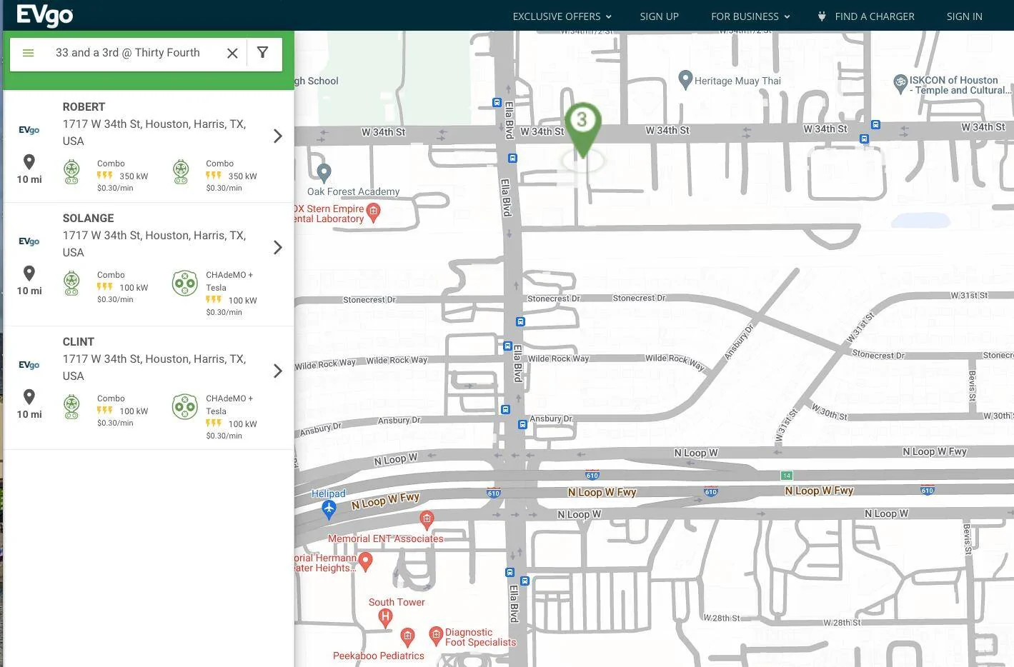This screenshot has height=667, width=1014.
Task: Click the Helipad marker on the map
Action: [329, 508]
